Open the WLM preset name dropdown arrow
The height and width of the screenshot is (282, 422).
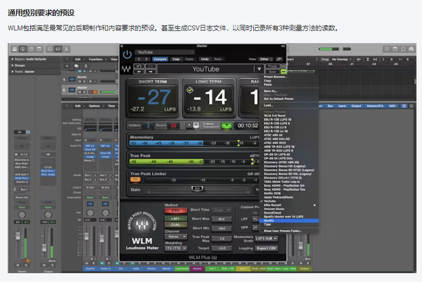coord(259,69)
